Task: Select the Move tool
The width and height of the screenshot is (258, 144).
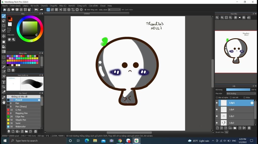Action: point(4,36)
